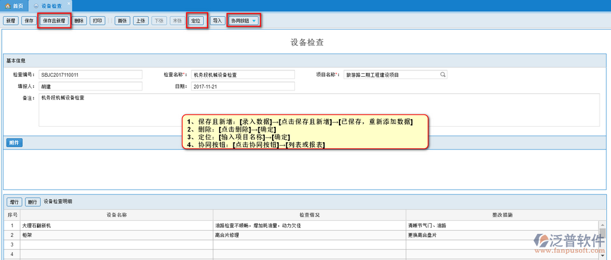Click the 检查名称 input field

(243, 75)
